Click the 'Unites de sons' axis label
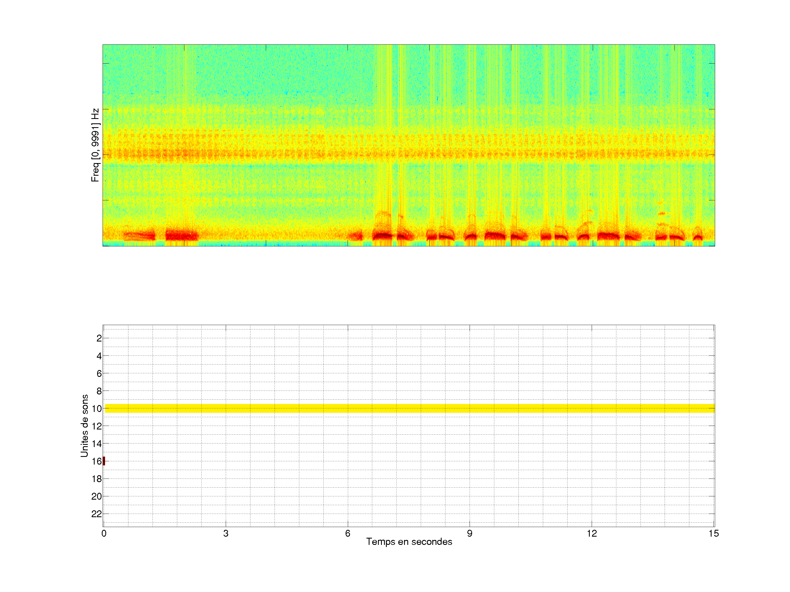 (84, 426)
